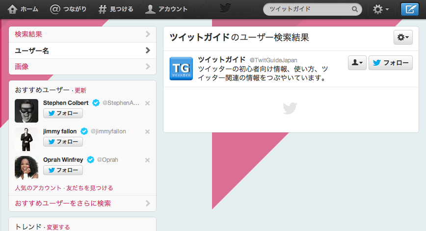Follow ツイットガイド account
Image resolution: width=426 pixels, height=231 pixels.
(391, 63)
